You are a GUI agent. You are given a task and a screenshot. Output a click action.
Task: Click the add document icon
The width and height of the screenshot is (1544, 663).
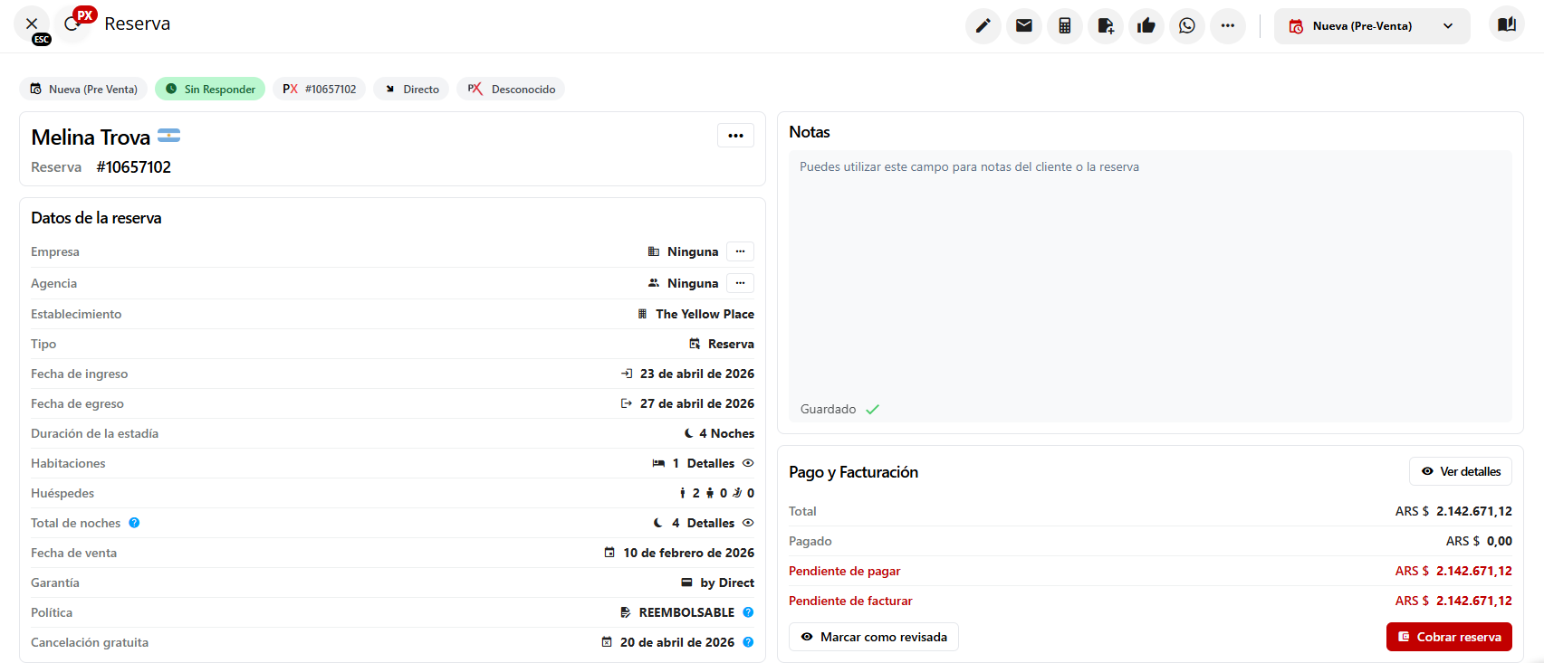1106,26
